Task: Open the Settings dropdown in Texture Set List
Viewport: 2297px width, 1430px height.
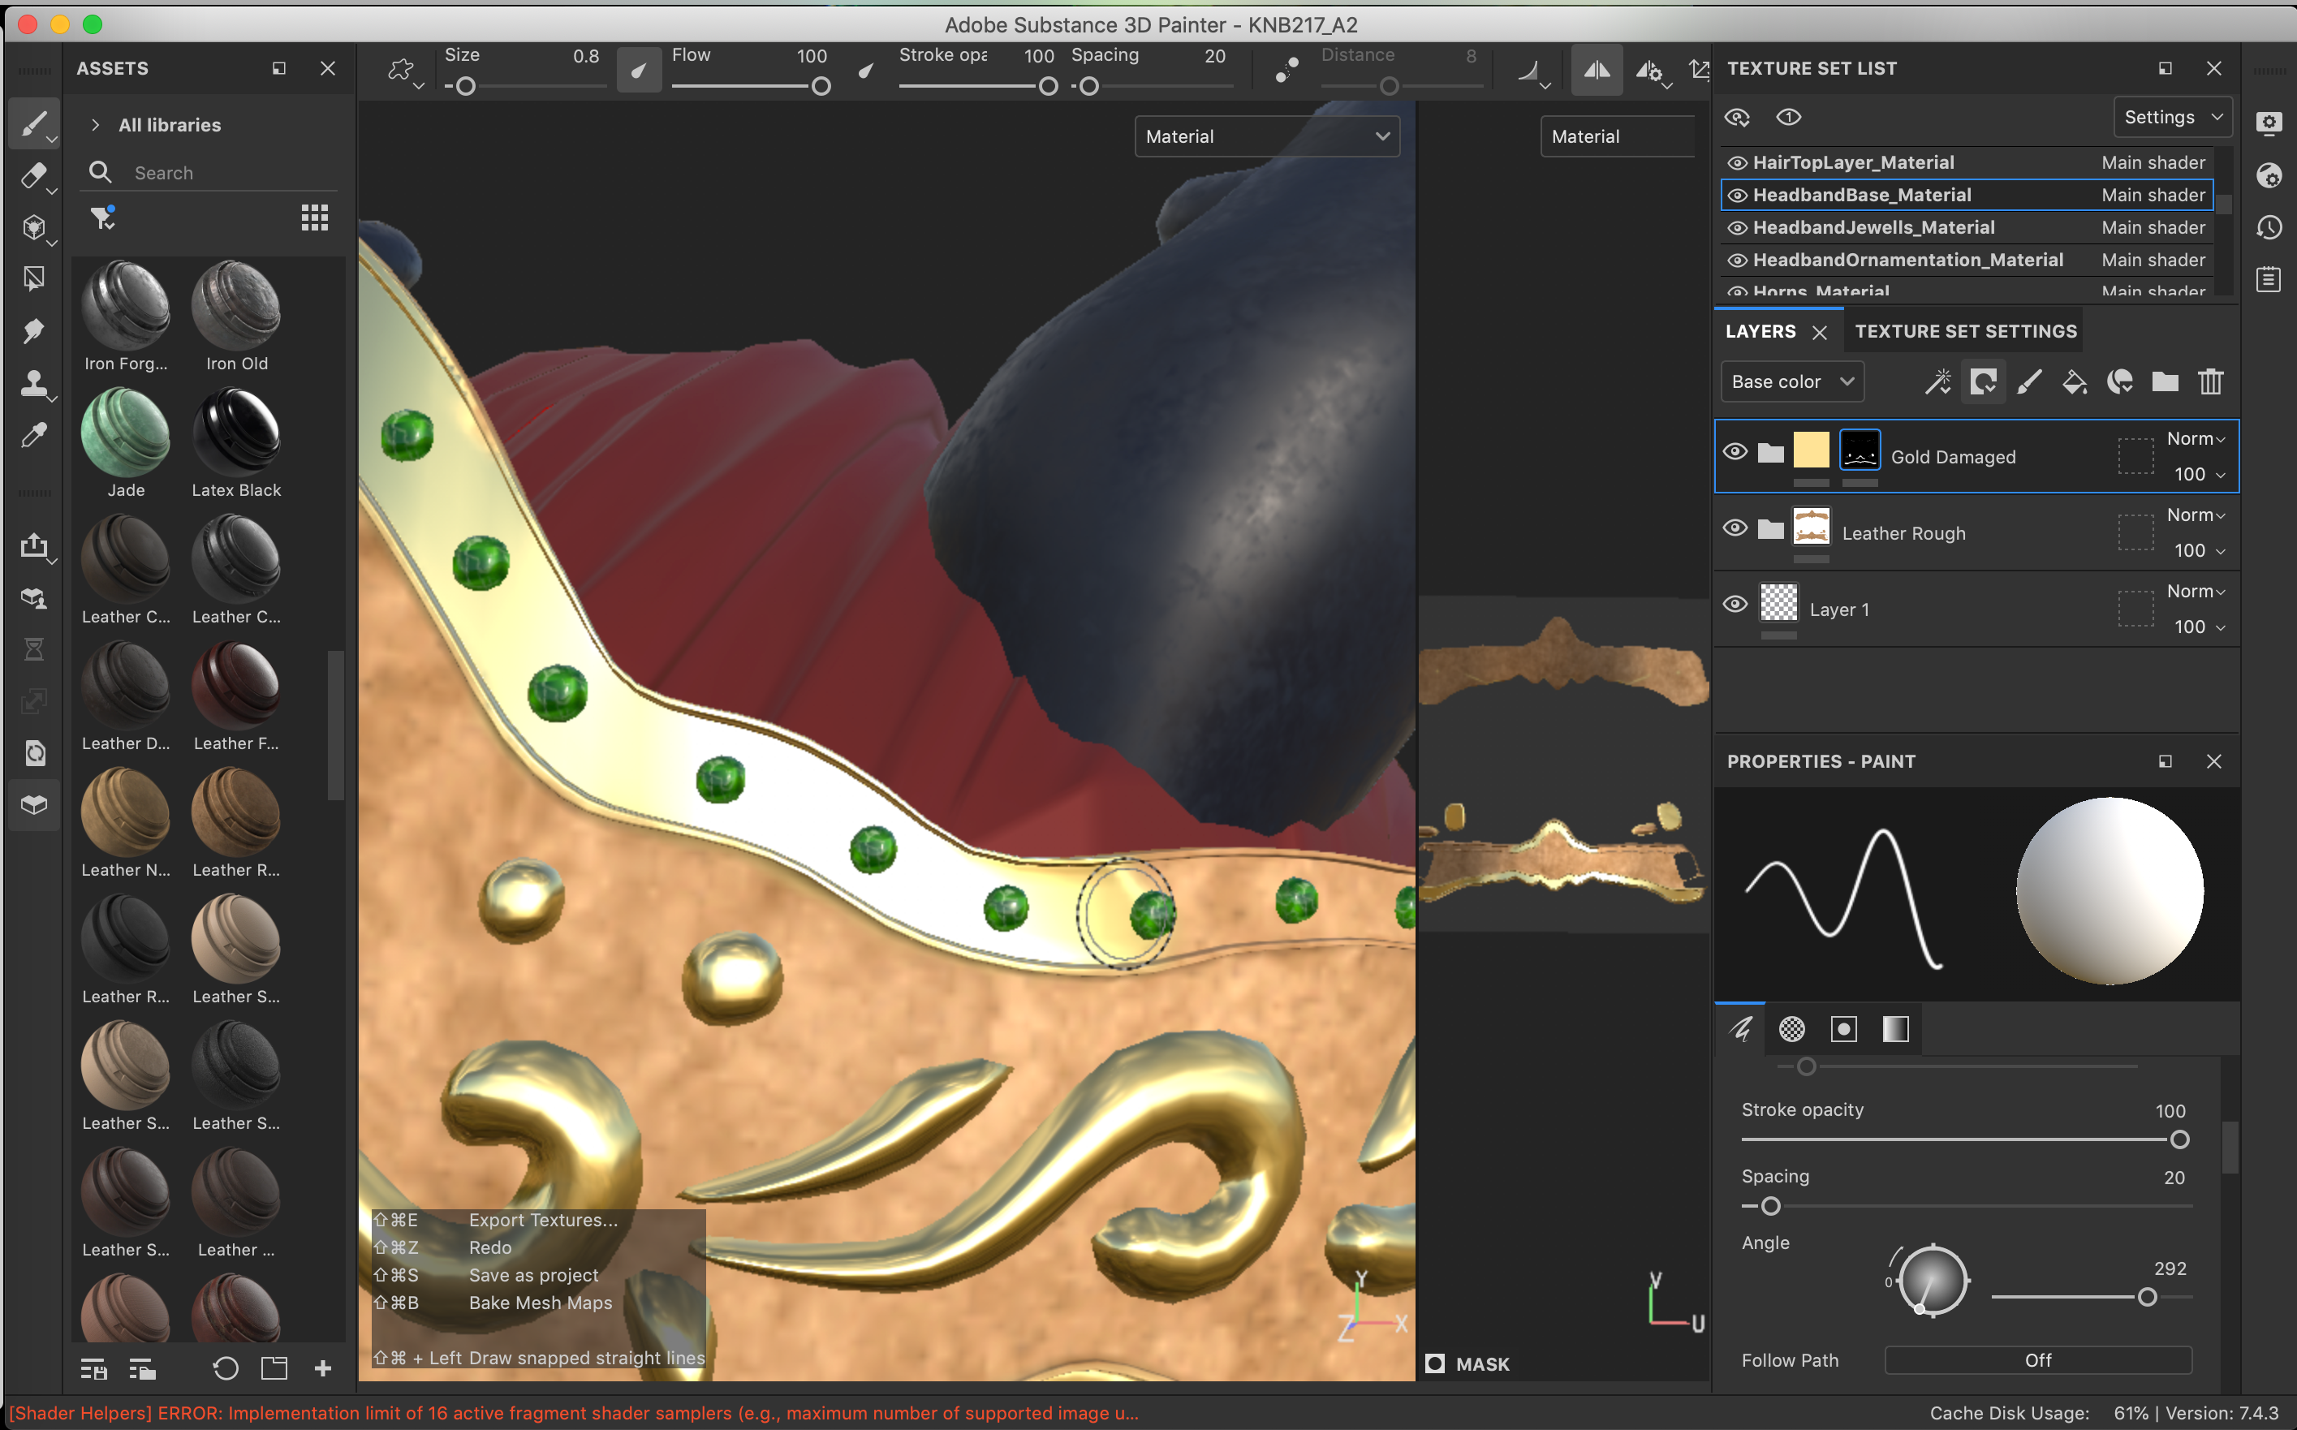Action: pos(2172,118)
